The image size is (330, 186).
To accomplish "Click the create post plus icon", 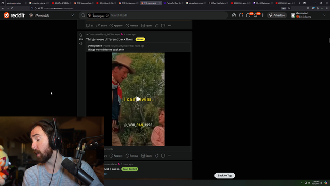I will (x=262, y=16).
